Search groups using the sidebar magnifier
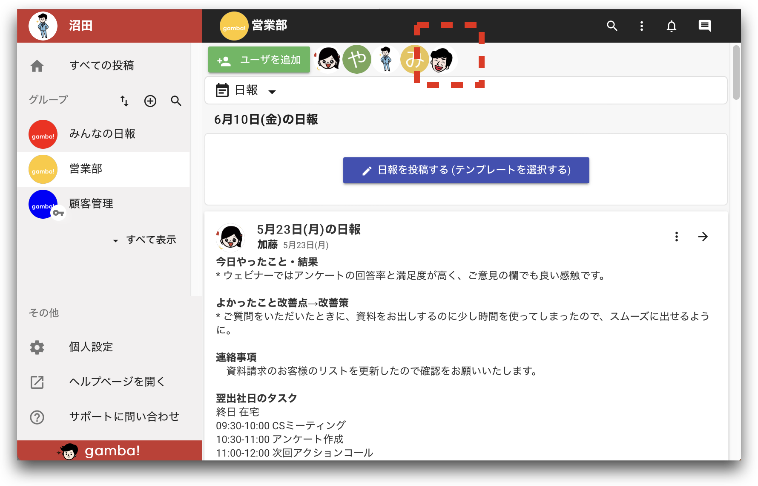The image size is (758, 486). click(176, 101)
